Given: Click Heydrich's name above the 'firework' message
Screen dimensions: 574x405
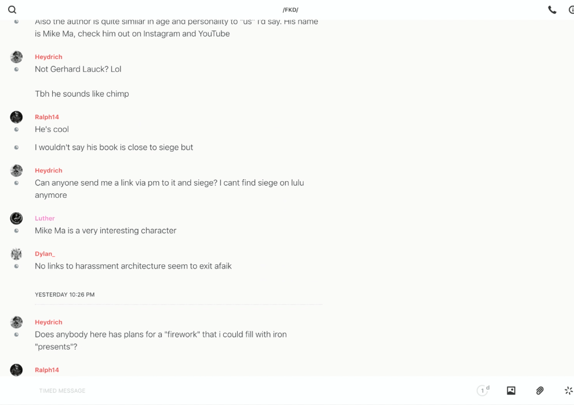Looking at the screenshot, I should tap(49, 322).
